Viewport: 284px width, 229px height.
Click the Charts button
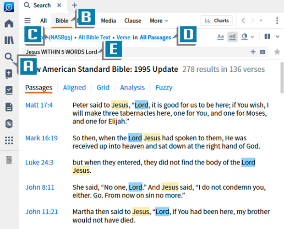[217, 21]
